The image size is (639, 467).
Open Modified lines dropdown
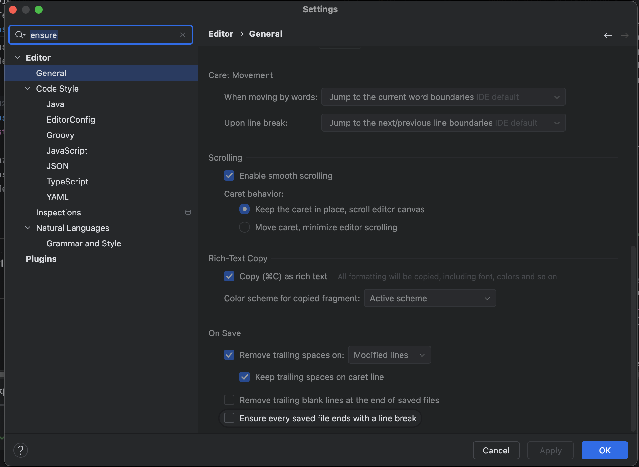pos(389,355)
